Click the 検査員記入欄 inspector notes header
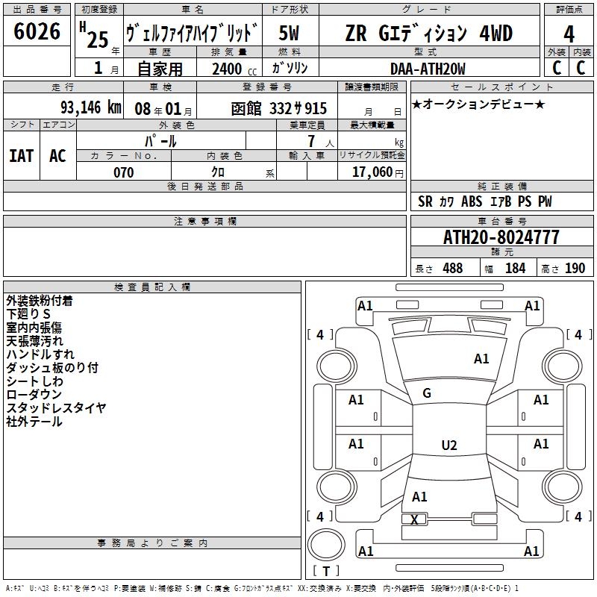The width and height of the screenshot is (597, 597). point(152,287)
